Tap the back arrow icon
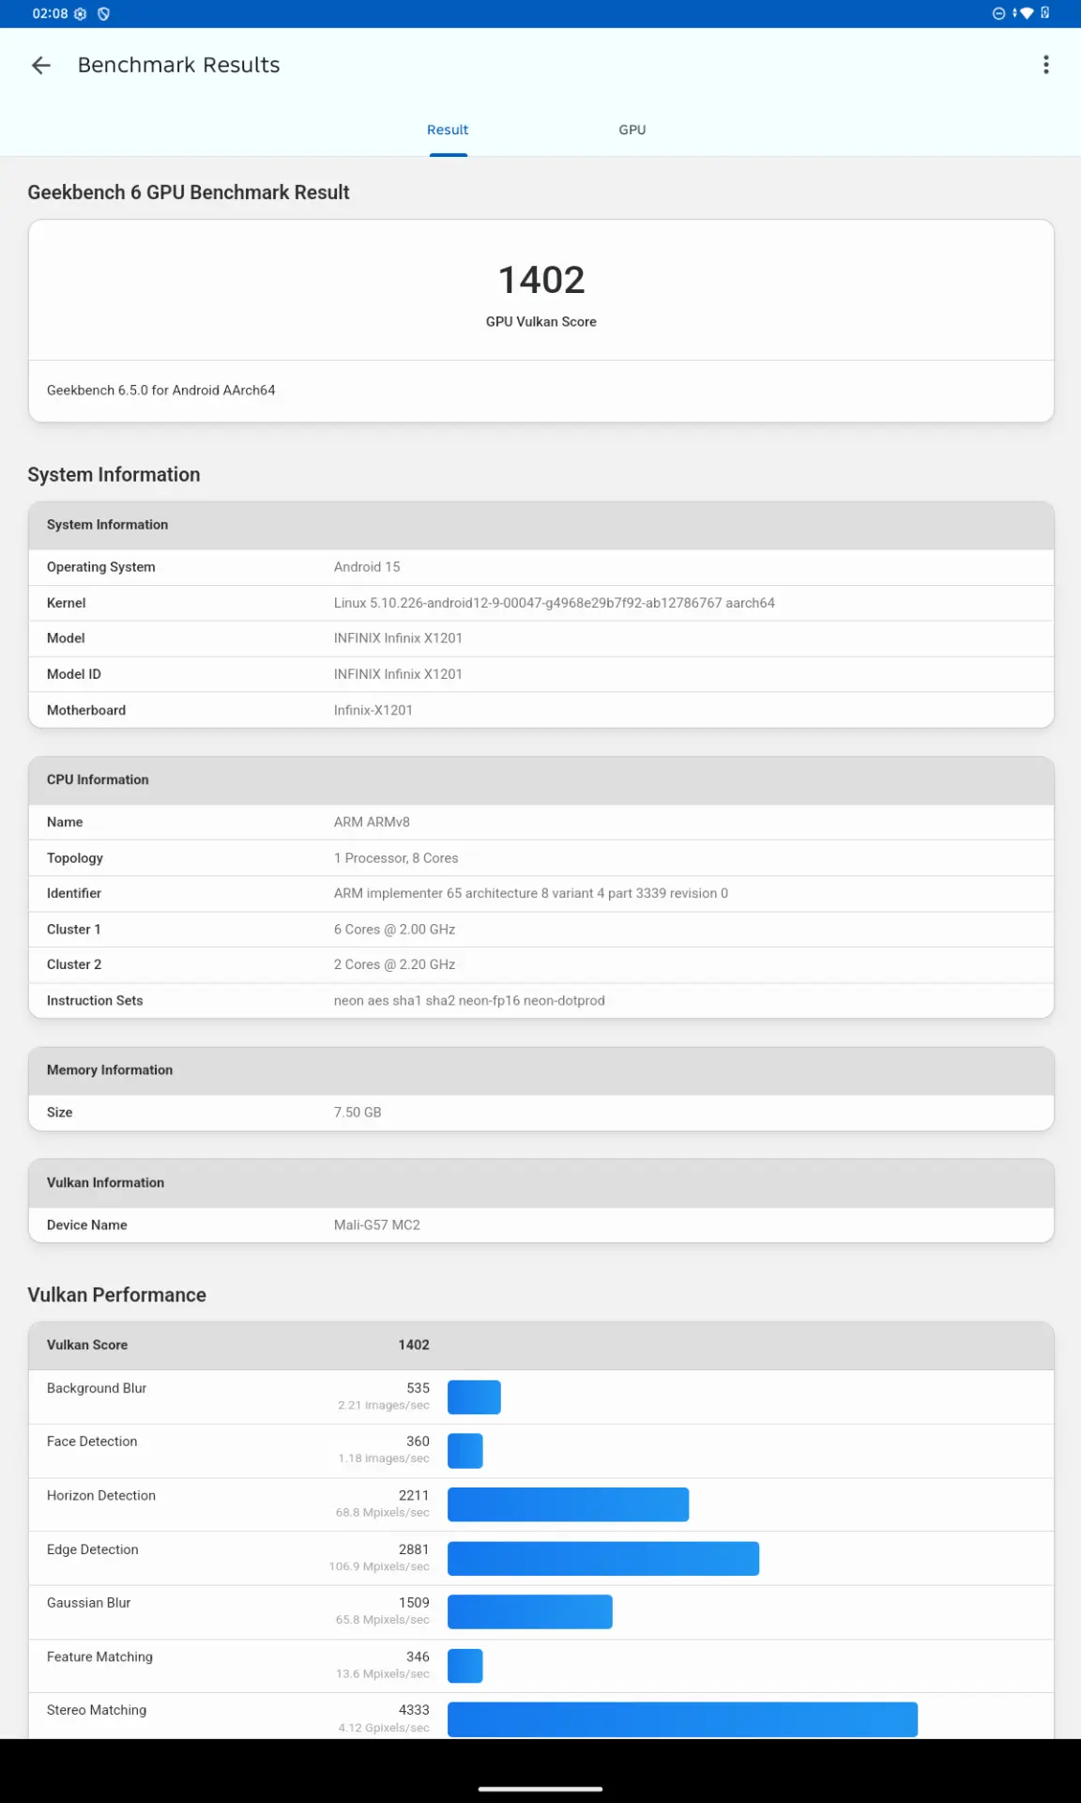This screenshot has height=1803, width=1081. [41, 65]
